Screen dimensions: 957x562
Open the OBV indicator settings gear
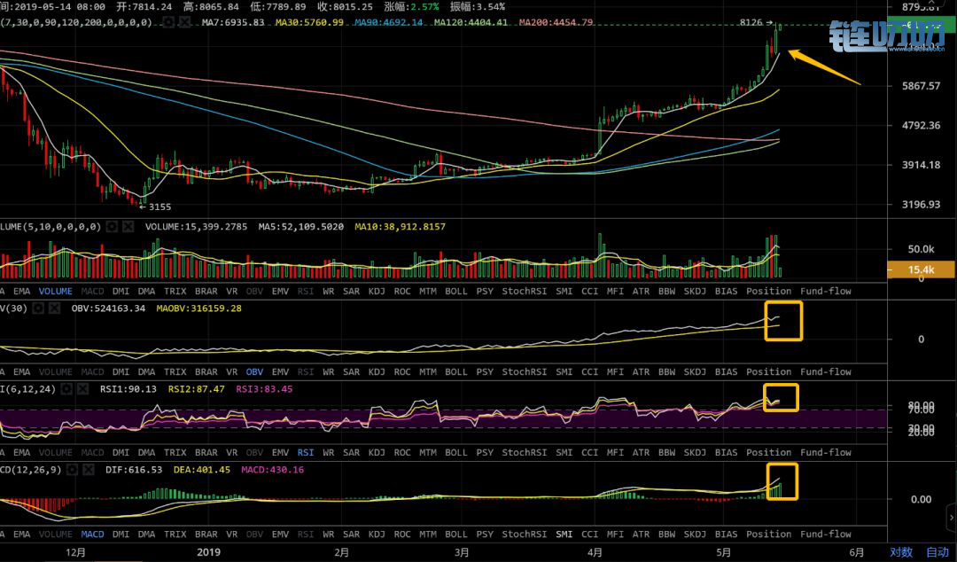pos(37,308)
